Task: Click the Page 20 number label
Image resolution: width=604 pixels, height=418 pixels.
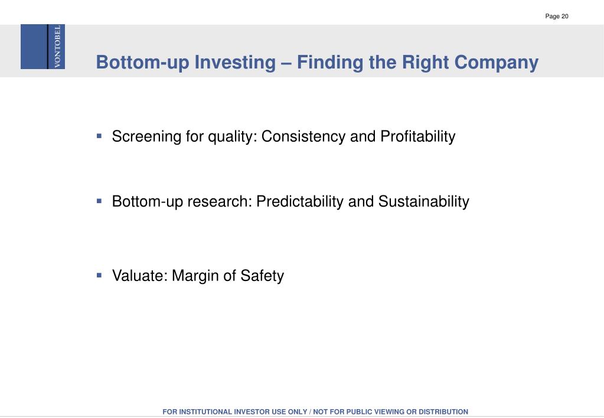Action: click(x=557, y=16)
